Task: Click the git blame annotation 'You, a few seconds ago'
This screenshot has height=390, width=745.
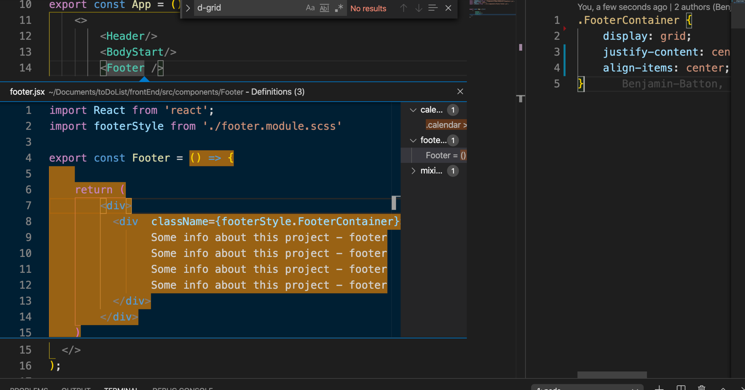Action: pyautogui.click(x=622, y=7)
